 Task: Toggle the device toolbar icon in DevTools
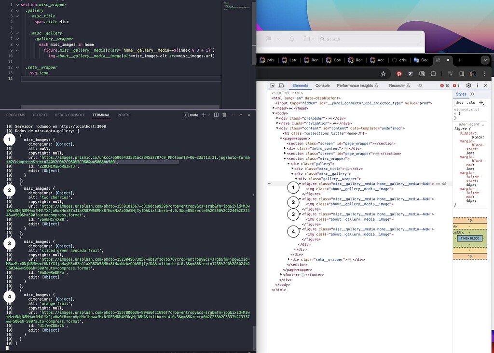(x=282, y=85)
